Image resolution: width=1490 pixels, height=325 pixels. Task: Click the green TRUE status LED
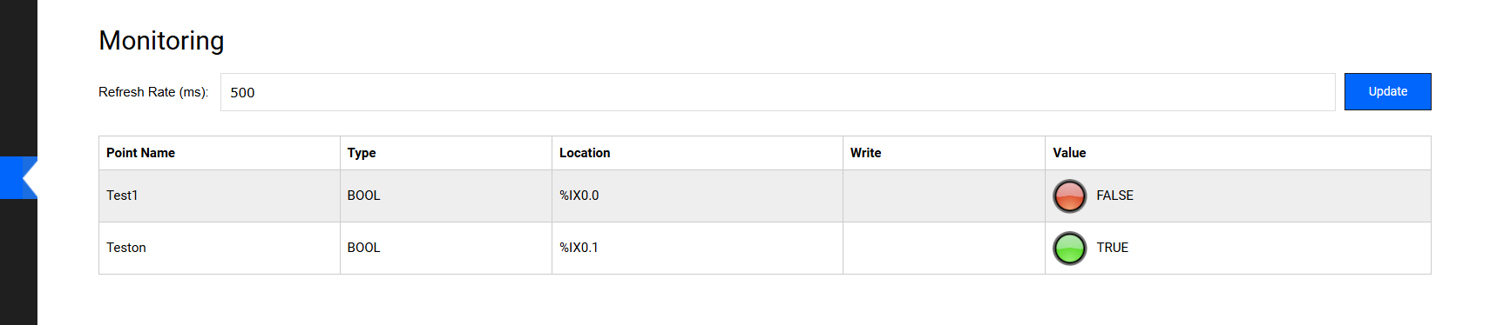point(1069,249)
